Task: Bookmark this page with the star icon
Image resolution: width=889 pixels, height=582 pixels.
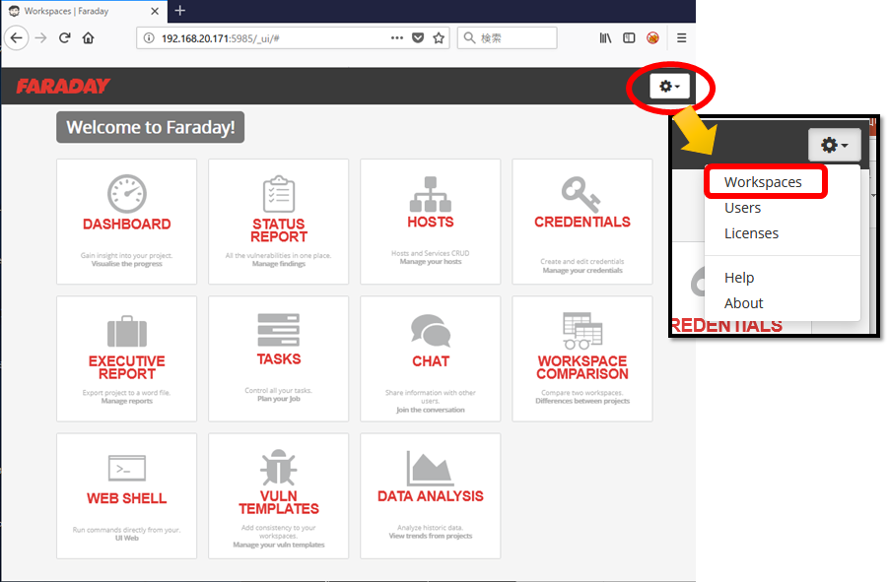Action: [x=439, y=38]
